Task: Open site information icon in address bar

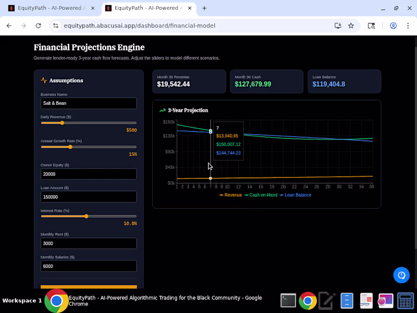Action: point(56,26)
